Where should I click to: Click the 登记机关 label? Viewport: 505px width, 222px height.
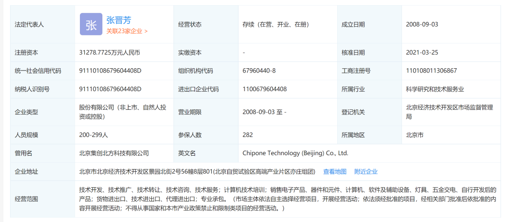pyautogui.click(x=353, y=112)
